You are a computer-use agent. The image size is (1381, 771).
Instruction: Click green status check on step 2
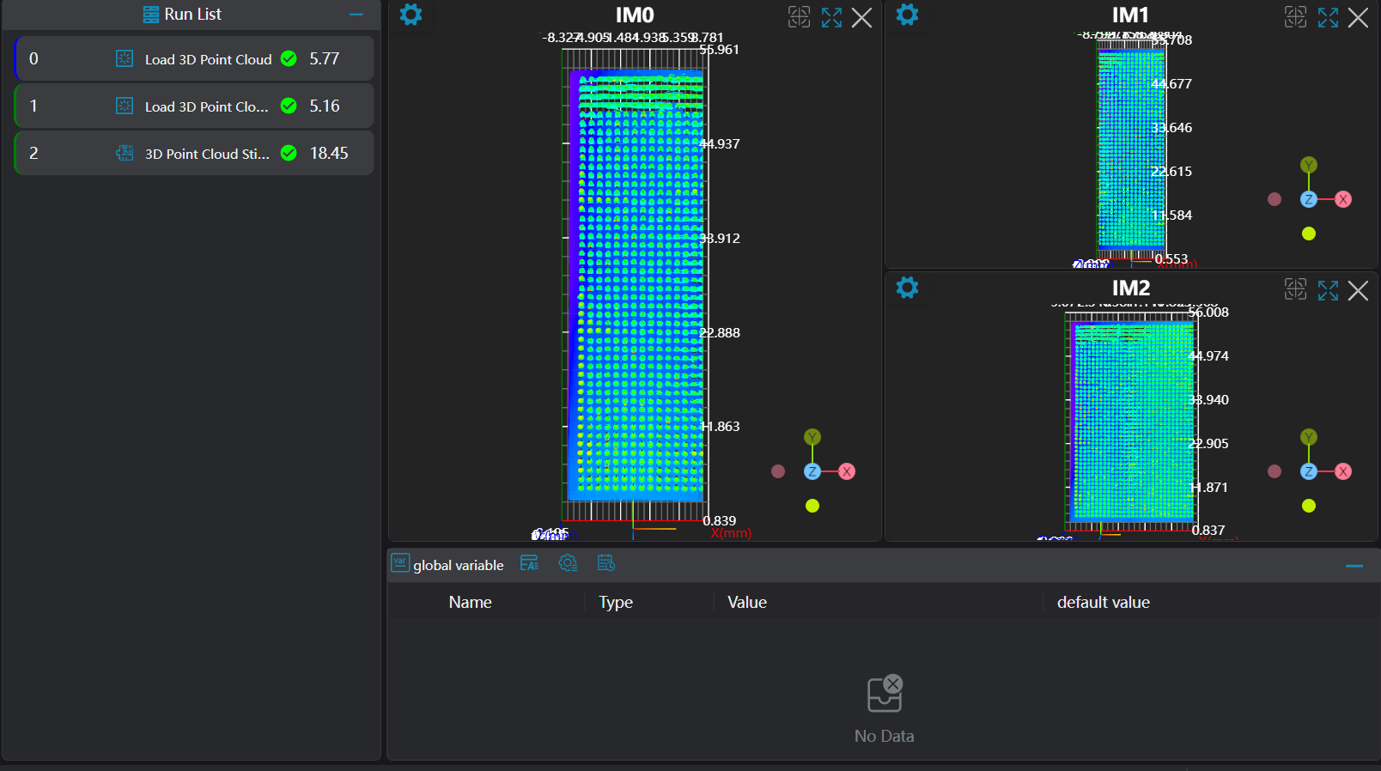[289, 154]
